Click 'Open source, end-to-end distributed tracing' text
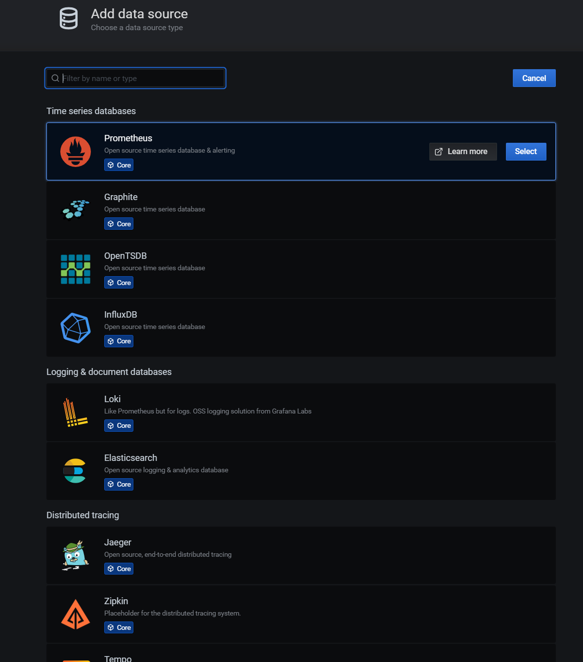583x662 pixels. [x=167, y=555]
